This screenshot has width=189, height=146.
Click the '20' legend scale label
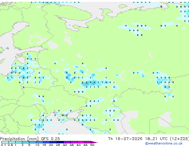click(x=51, y=145)
